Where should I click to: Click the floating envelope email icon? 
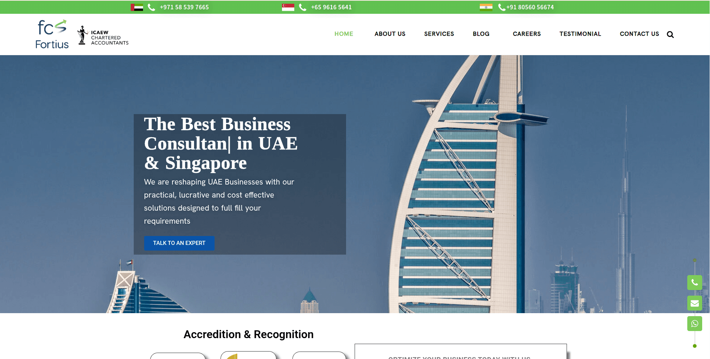(x=694, y=303)
